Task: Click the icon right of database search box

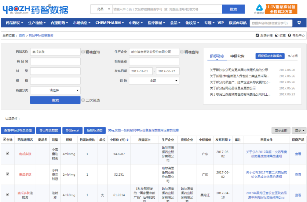Action: tap(299, 23)
